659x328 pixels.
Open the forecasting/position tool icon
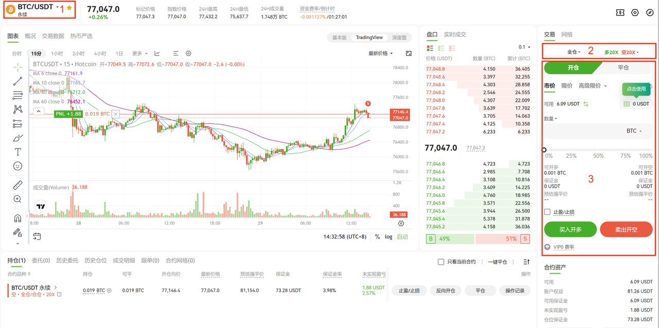point(18,124)
